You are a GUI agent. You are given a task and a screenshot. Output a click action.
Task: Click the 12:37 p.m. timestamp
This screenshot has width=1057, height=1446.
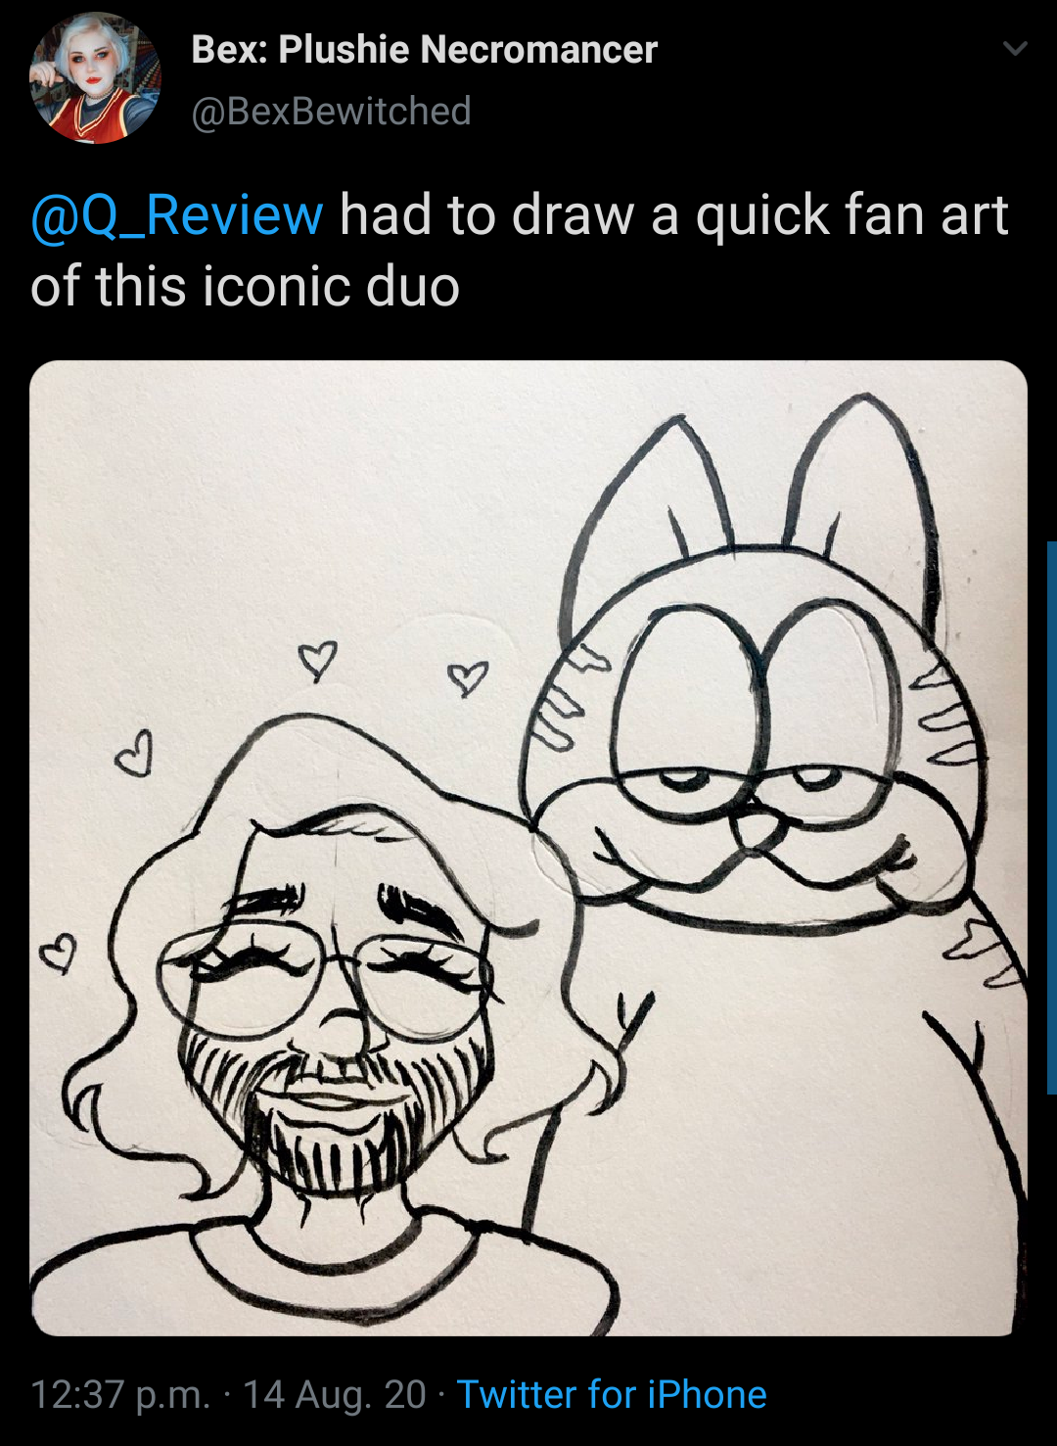click(x=120, y=1394)
